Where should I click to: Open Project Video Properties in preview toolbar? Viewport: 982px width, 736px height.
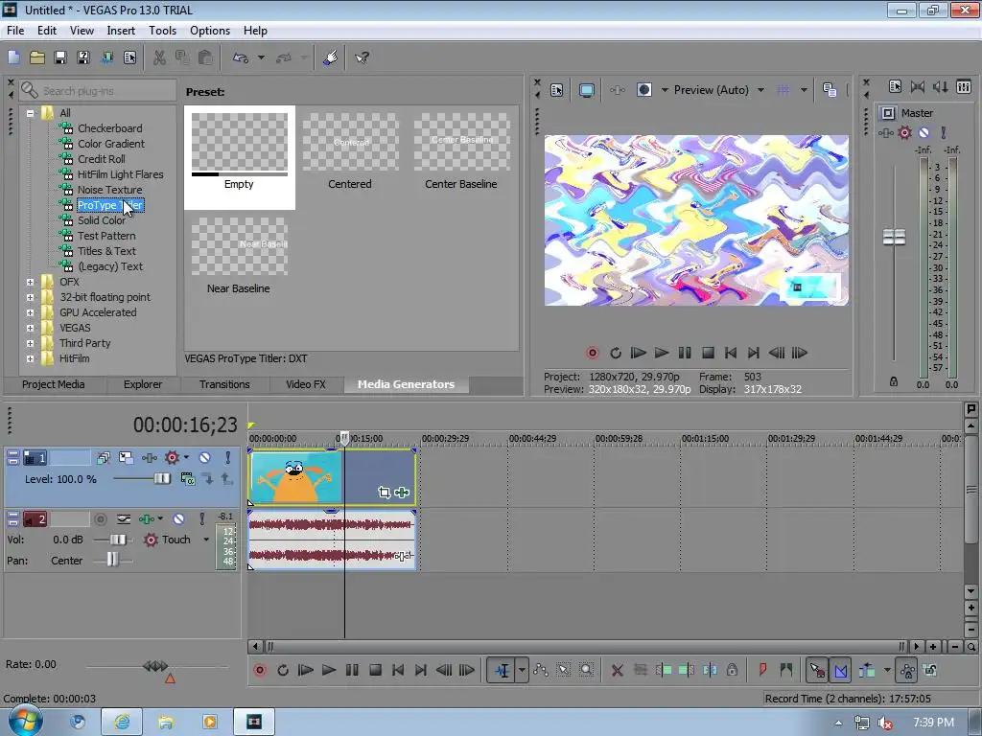[x=557, y=90]
